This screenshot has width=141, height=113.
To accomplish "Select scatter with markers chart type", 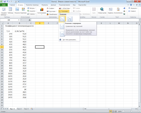I will pos(62,19).
